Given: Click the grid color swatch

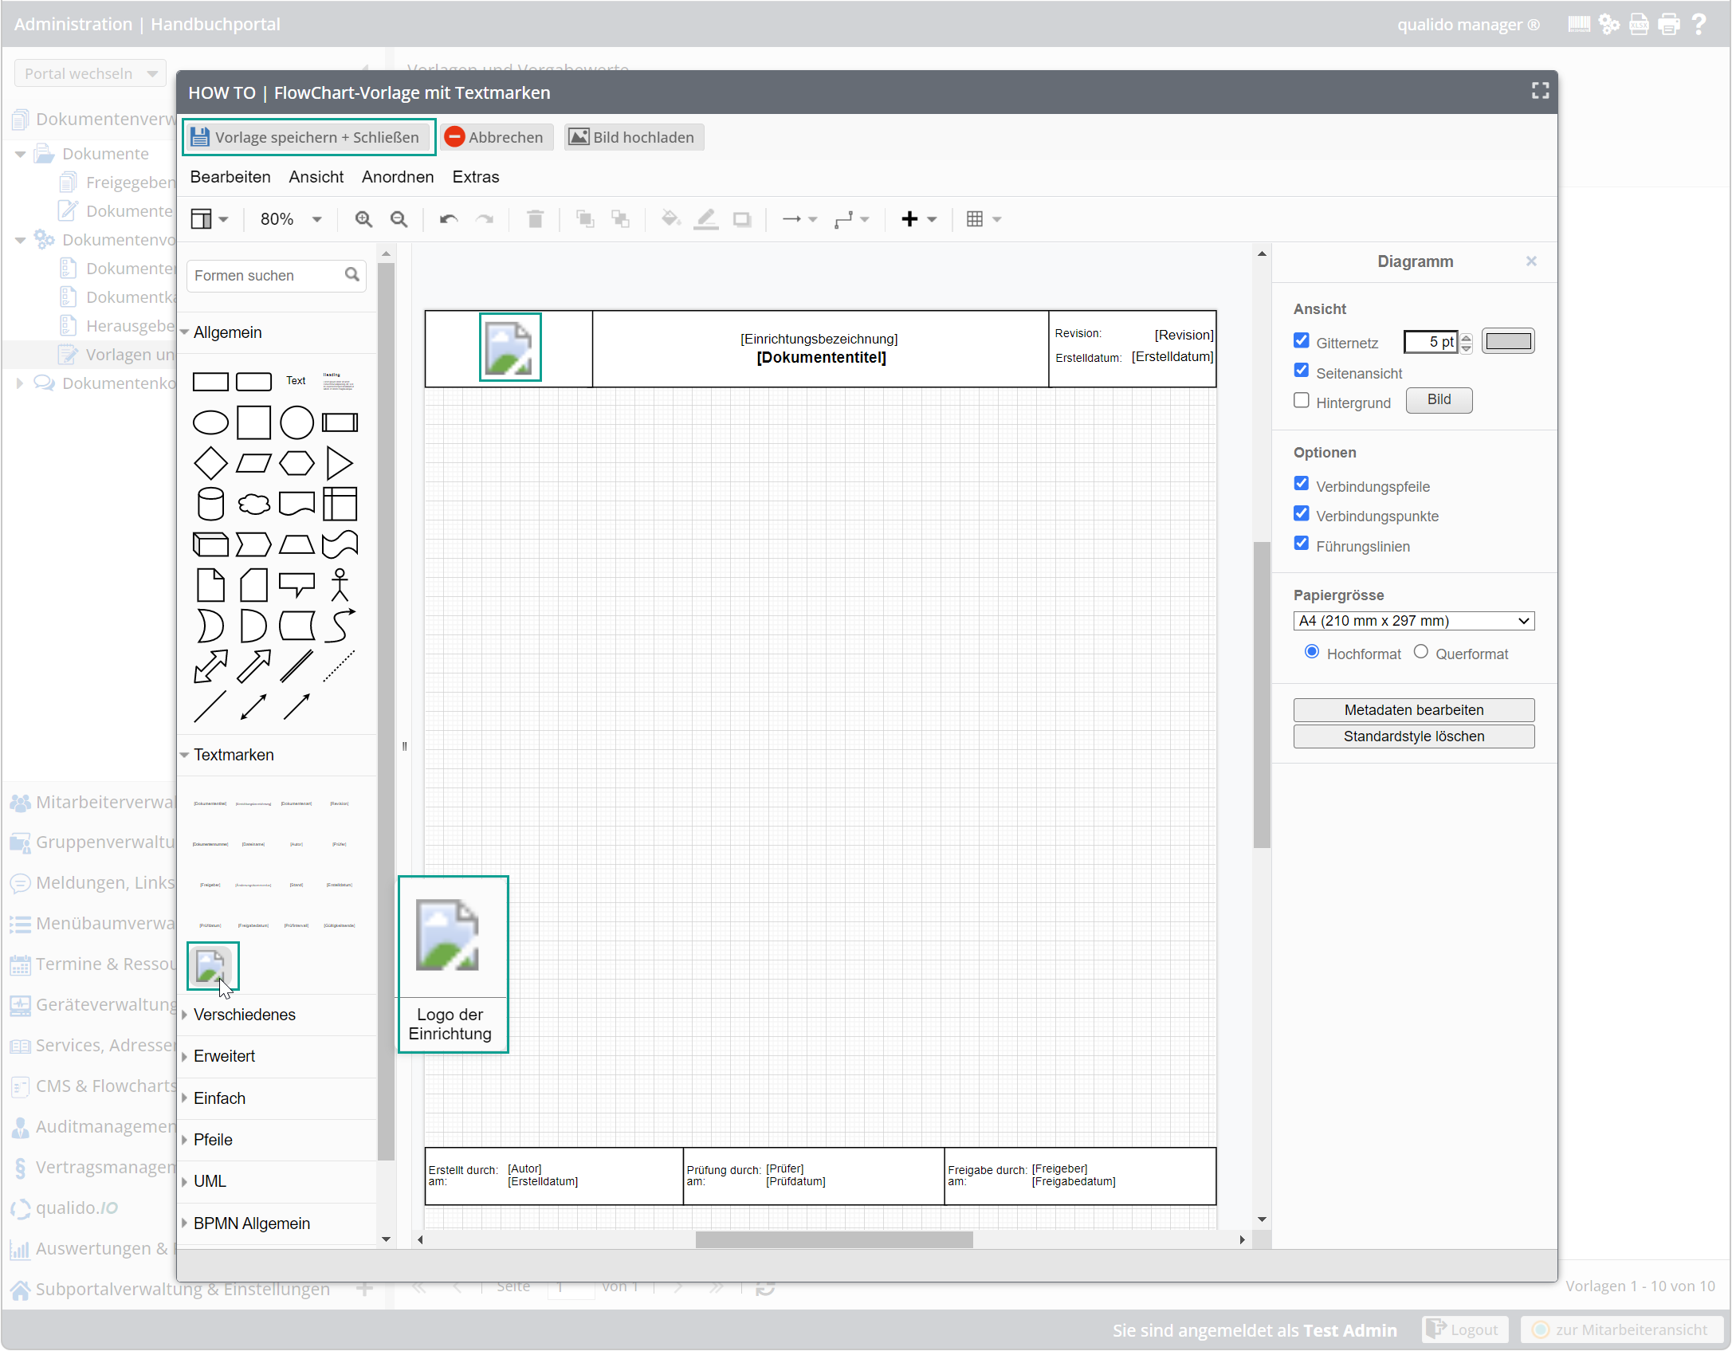Looking at the screenshot, I should click(1508, 342).
